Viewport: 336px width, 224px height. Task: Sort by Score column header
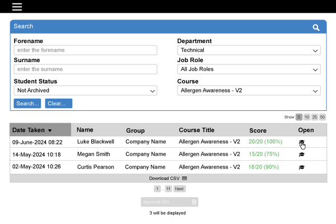(x=258, y=130)
